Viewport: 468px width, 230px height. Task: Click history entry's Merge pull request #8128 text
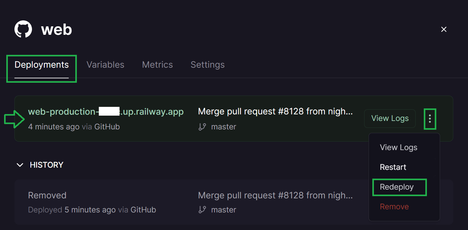tap(275, 195)
